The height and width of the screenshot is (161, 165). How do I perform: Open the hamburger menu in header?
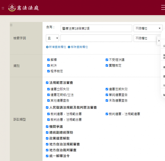click(163, 8)
